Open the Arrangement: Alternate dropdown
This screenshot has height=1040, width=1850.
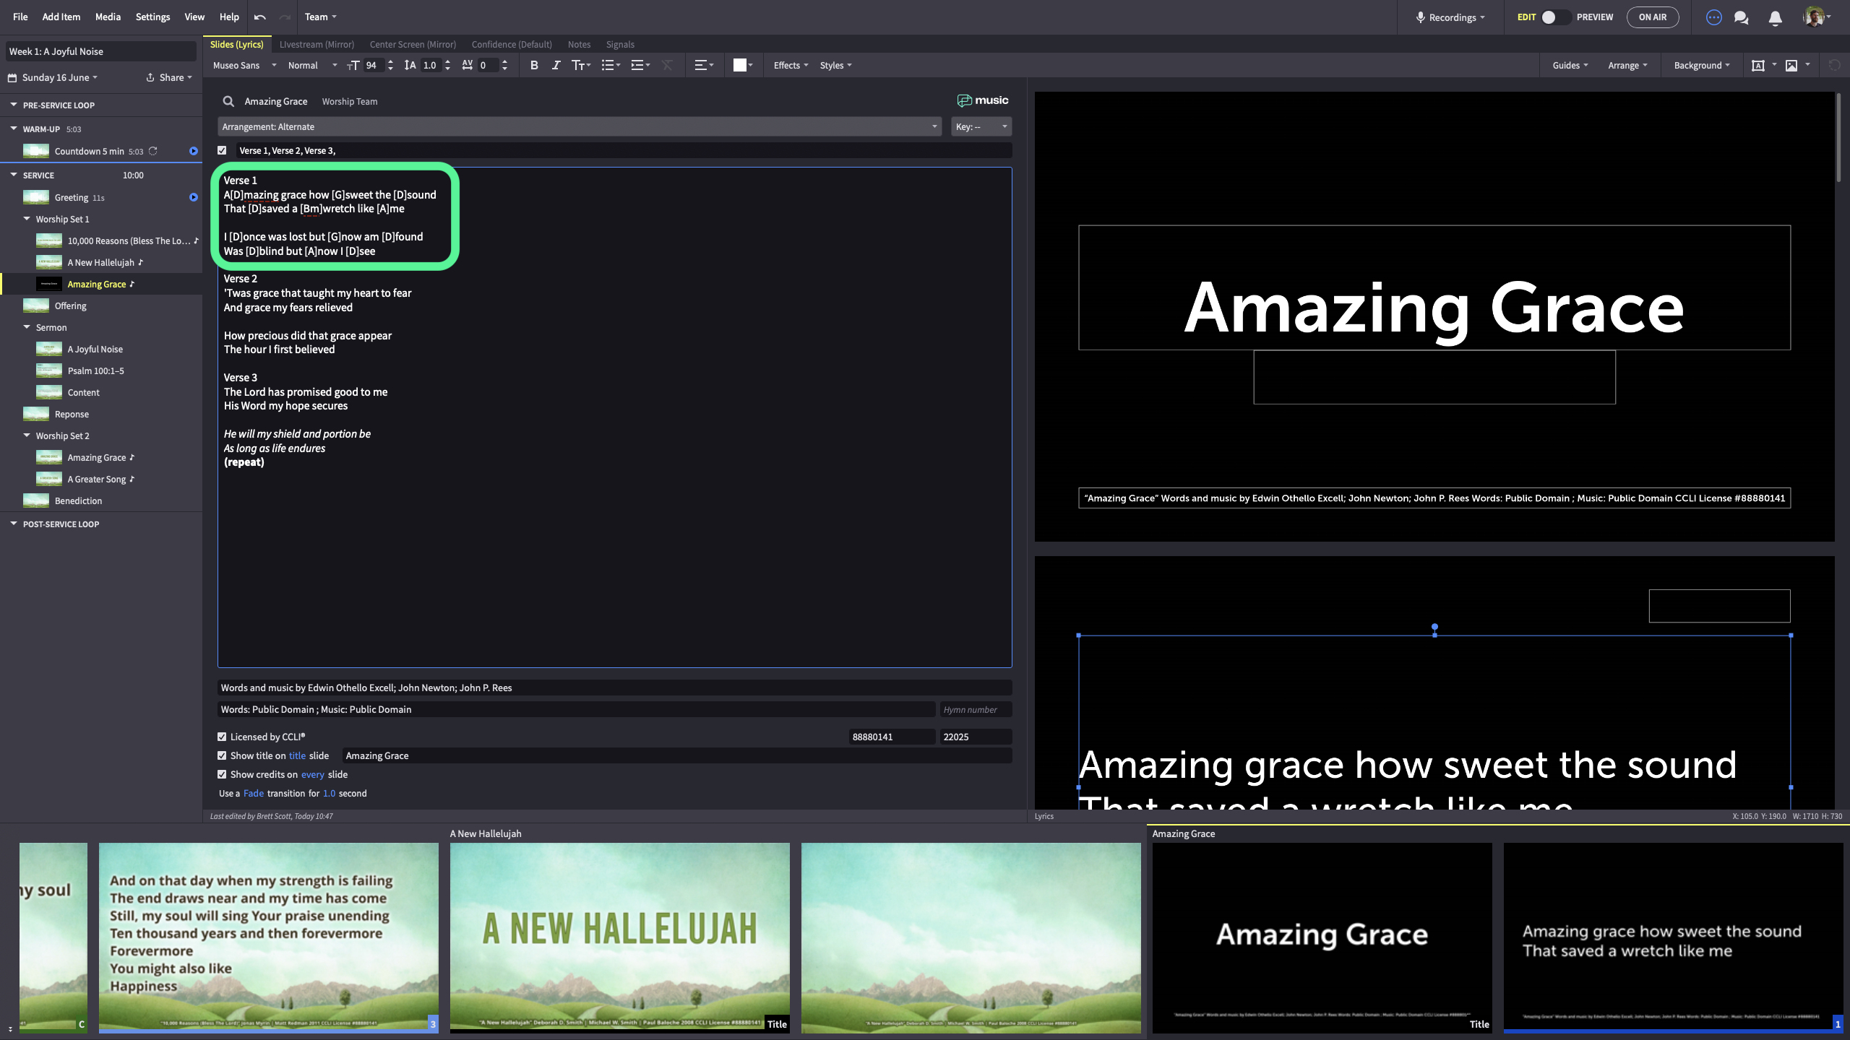pyautogui.click(x=580, y=126)
